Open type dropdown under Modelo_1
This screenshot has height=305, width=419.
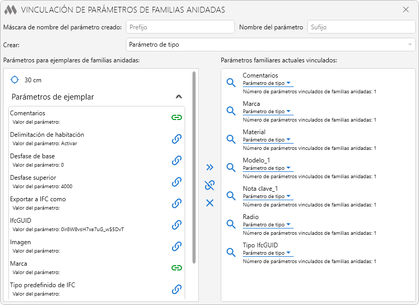(268, 168)
